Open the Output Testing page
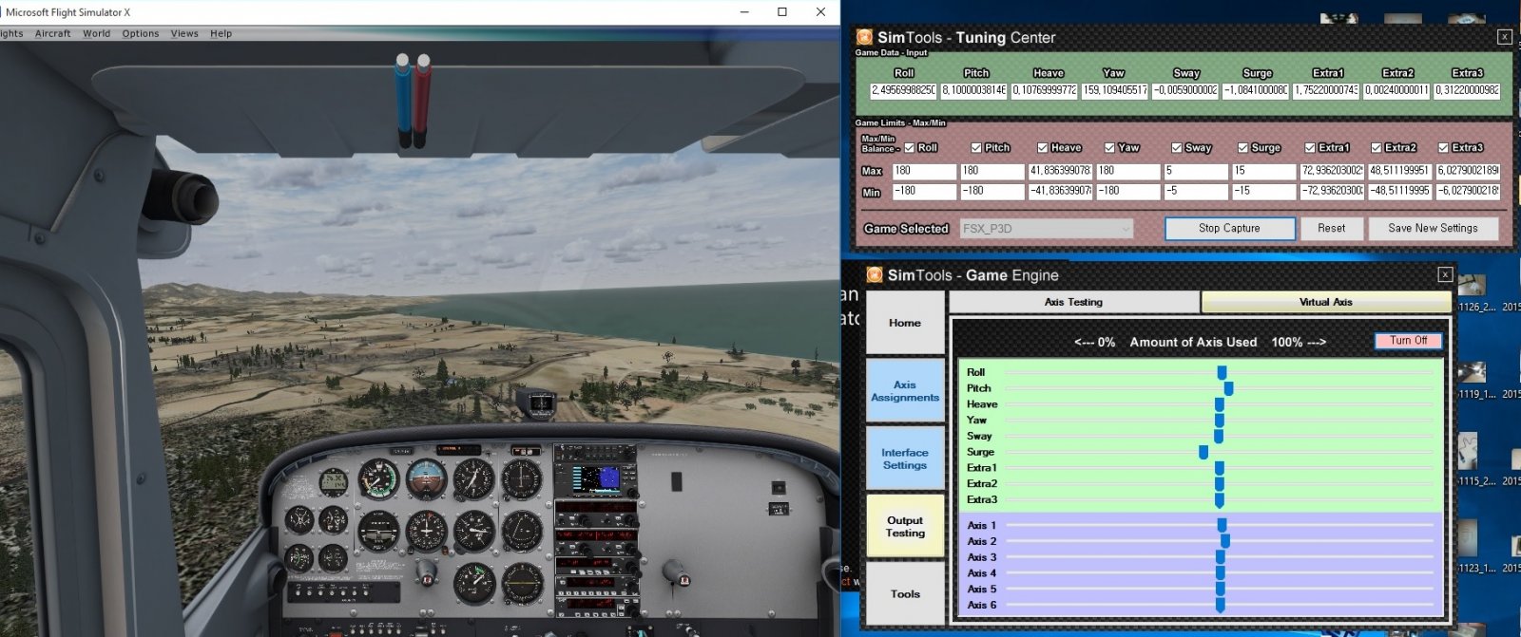 (905, 526)
